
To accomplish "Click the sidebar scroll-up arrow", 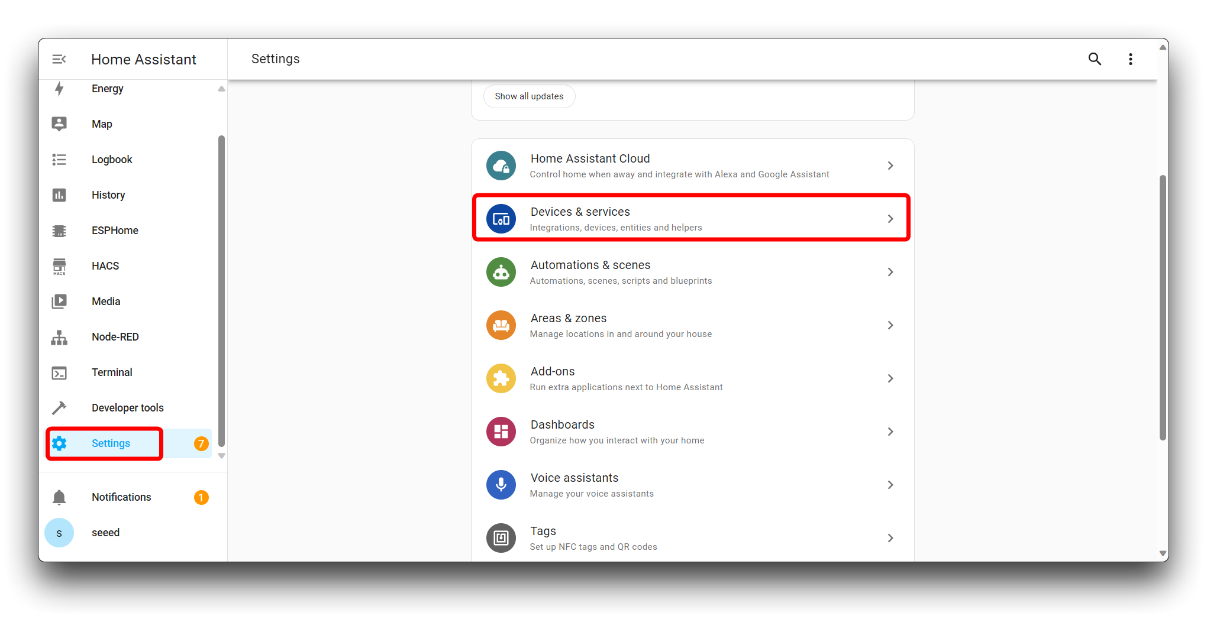I will click(x=221, y=89).
